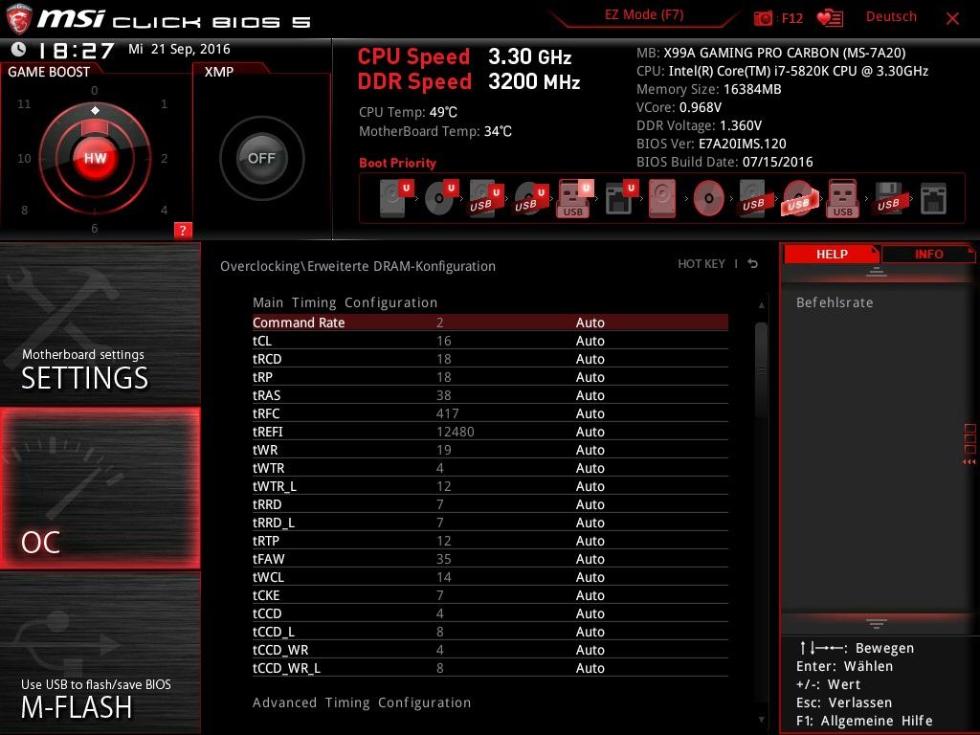Open the tFAW Auto value field
980x735 pixels.
590,559
